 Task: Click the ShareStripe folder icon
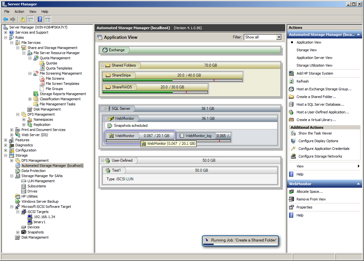(x=108, y=75)
